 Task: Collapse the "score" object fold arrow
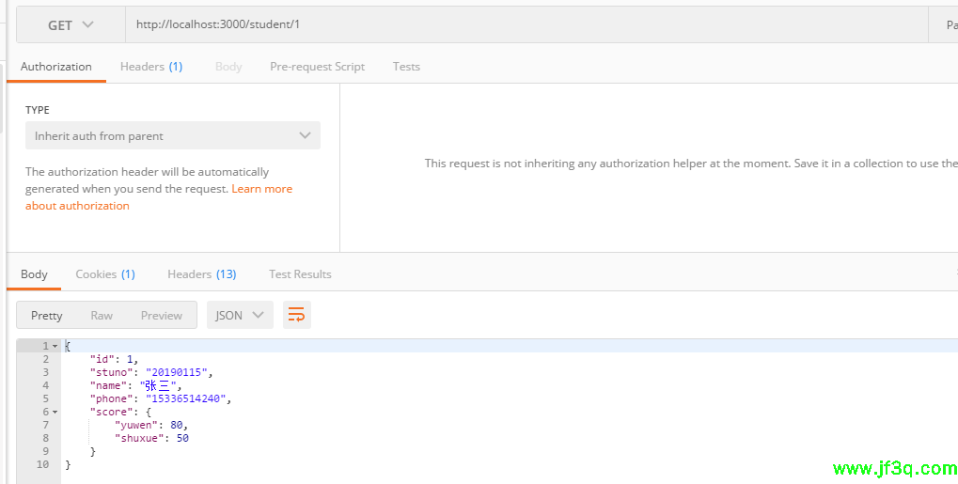(x=55, y=413)
